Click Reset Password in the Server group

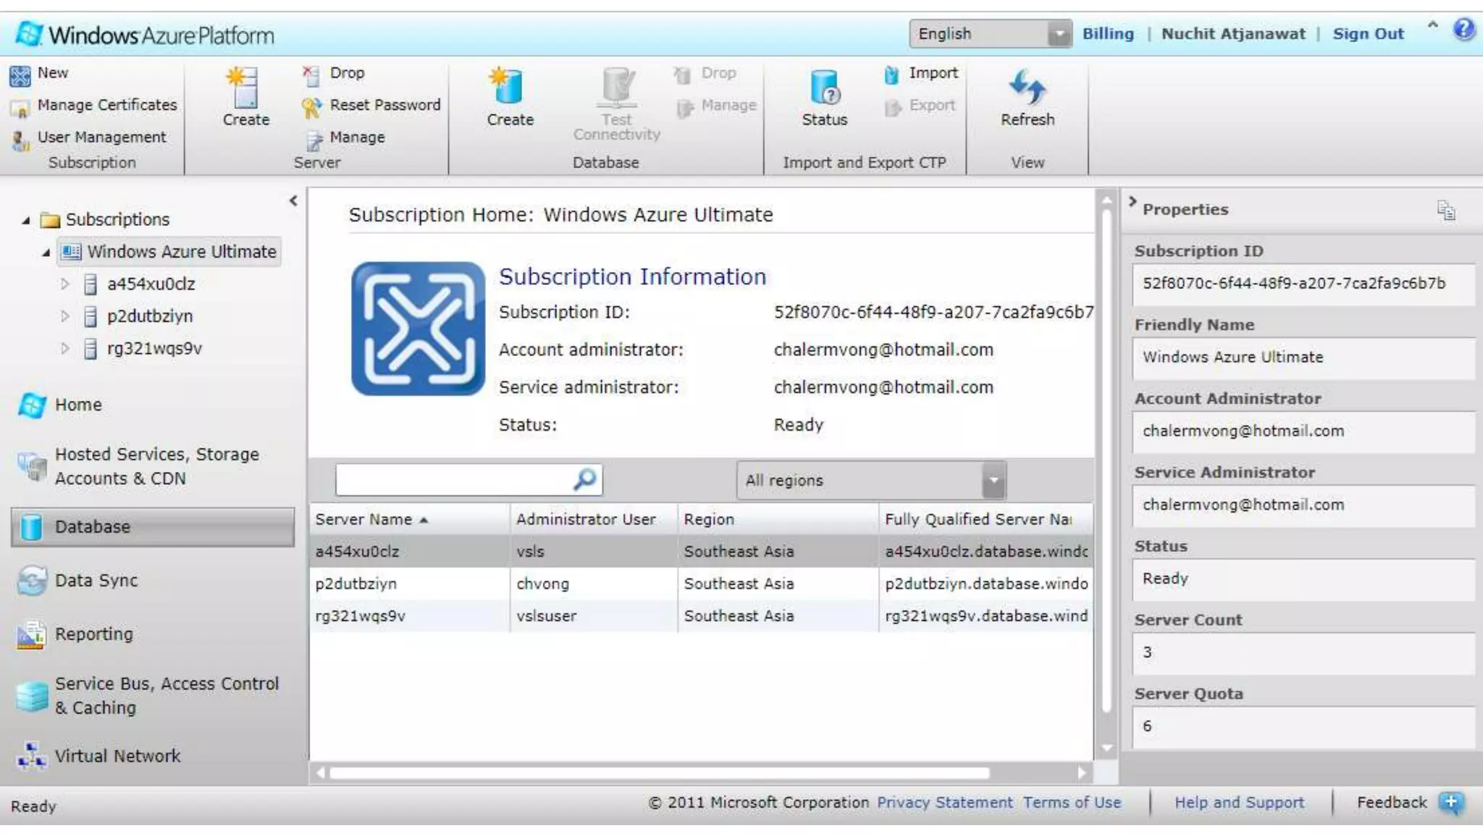[x=384, y=106]
